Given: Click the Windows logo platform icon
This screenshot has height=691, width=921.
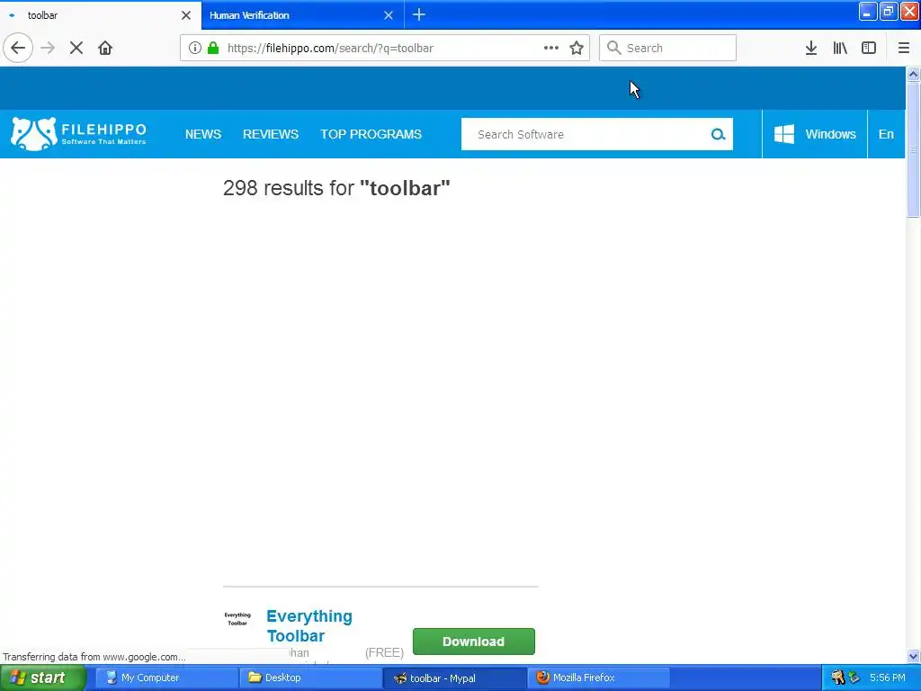Looking at the screenshot, I should click(x=784, y=134).
